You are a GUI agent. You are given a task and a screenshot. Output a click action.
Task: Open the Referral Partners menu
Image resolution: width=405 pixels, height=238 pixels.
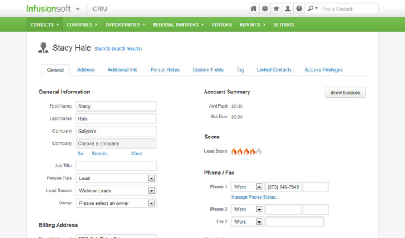coord(179,25)
